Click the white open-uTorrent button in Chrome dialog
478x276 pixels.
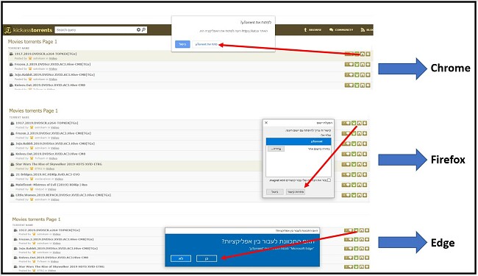[x=207, y=44]
